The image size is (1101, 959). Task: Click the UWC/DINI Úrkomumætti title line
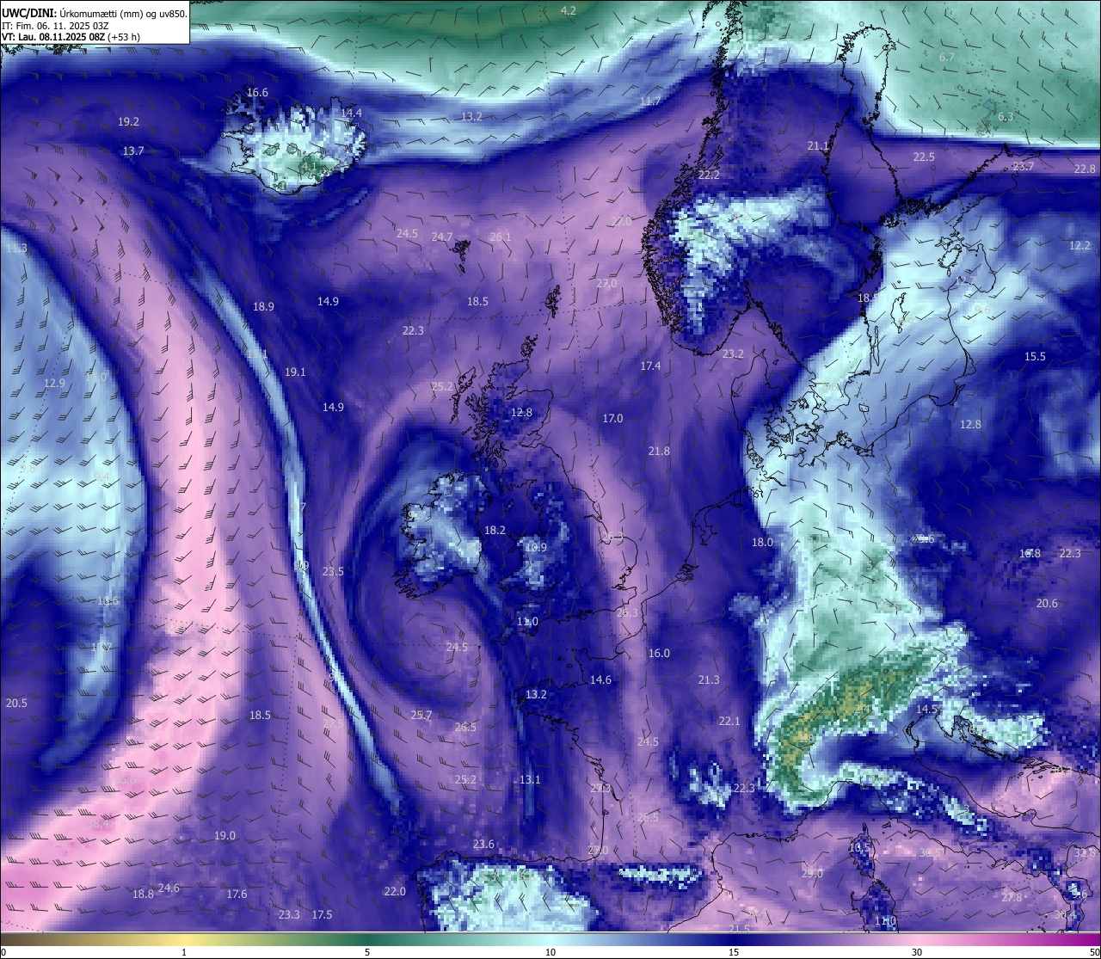[95, 13]
